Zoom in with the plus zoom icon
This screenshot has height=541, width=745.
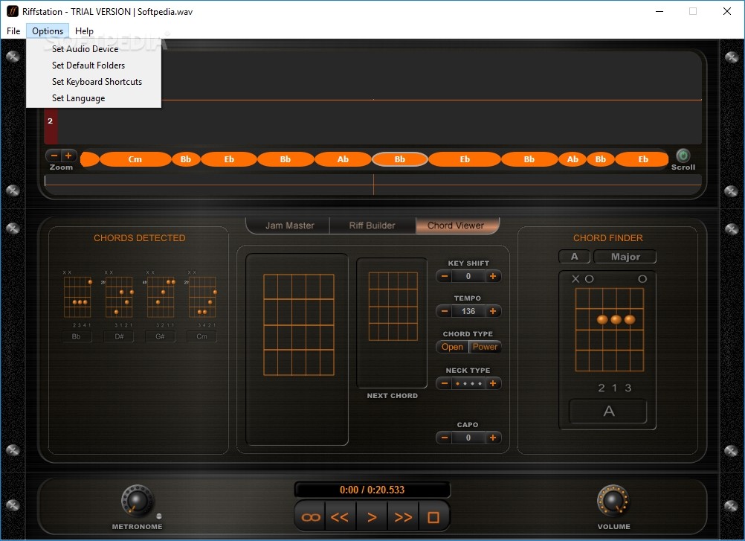pyautogui.click(x=68, y=156)
